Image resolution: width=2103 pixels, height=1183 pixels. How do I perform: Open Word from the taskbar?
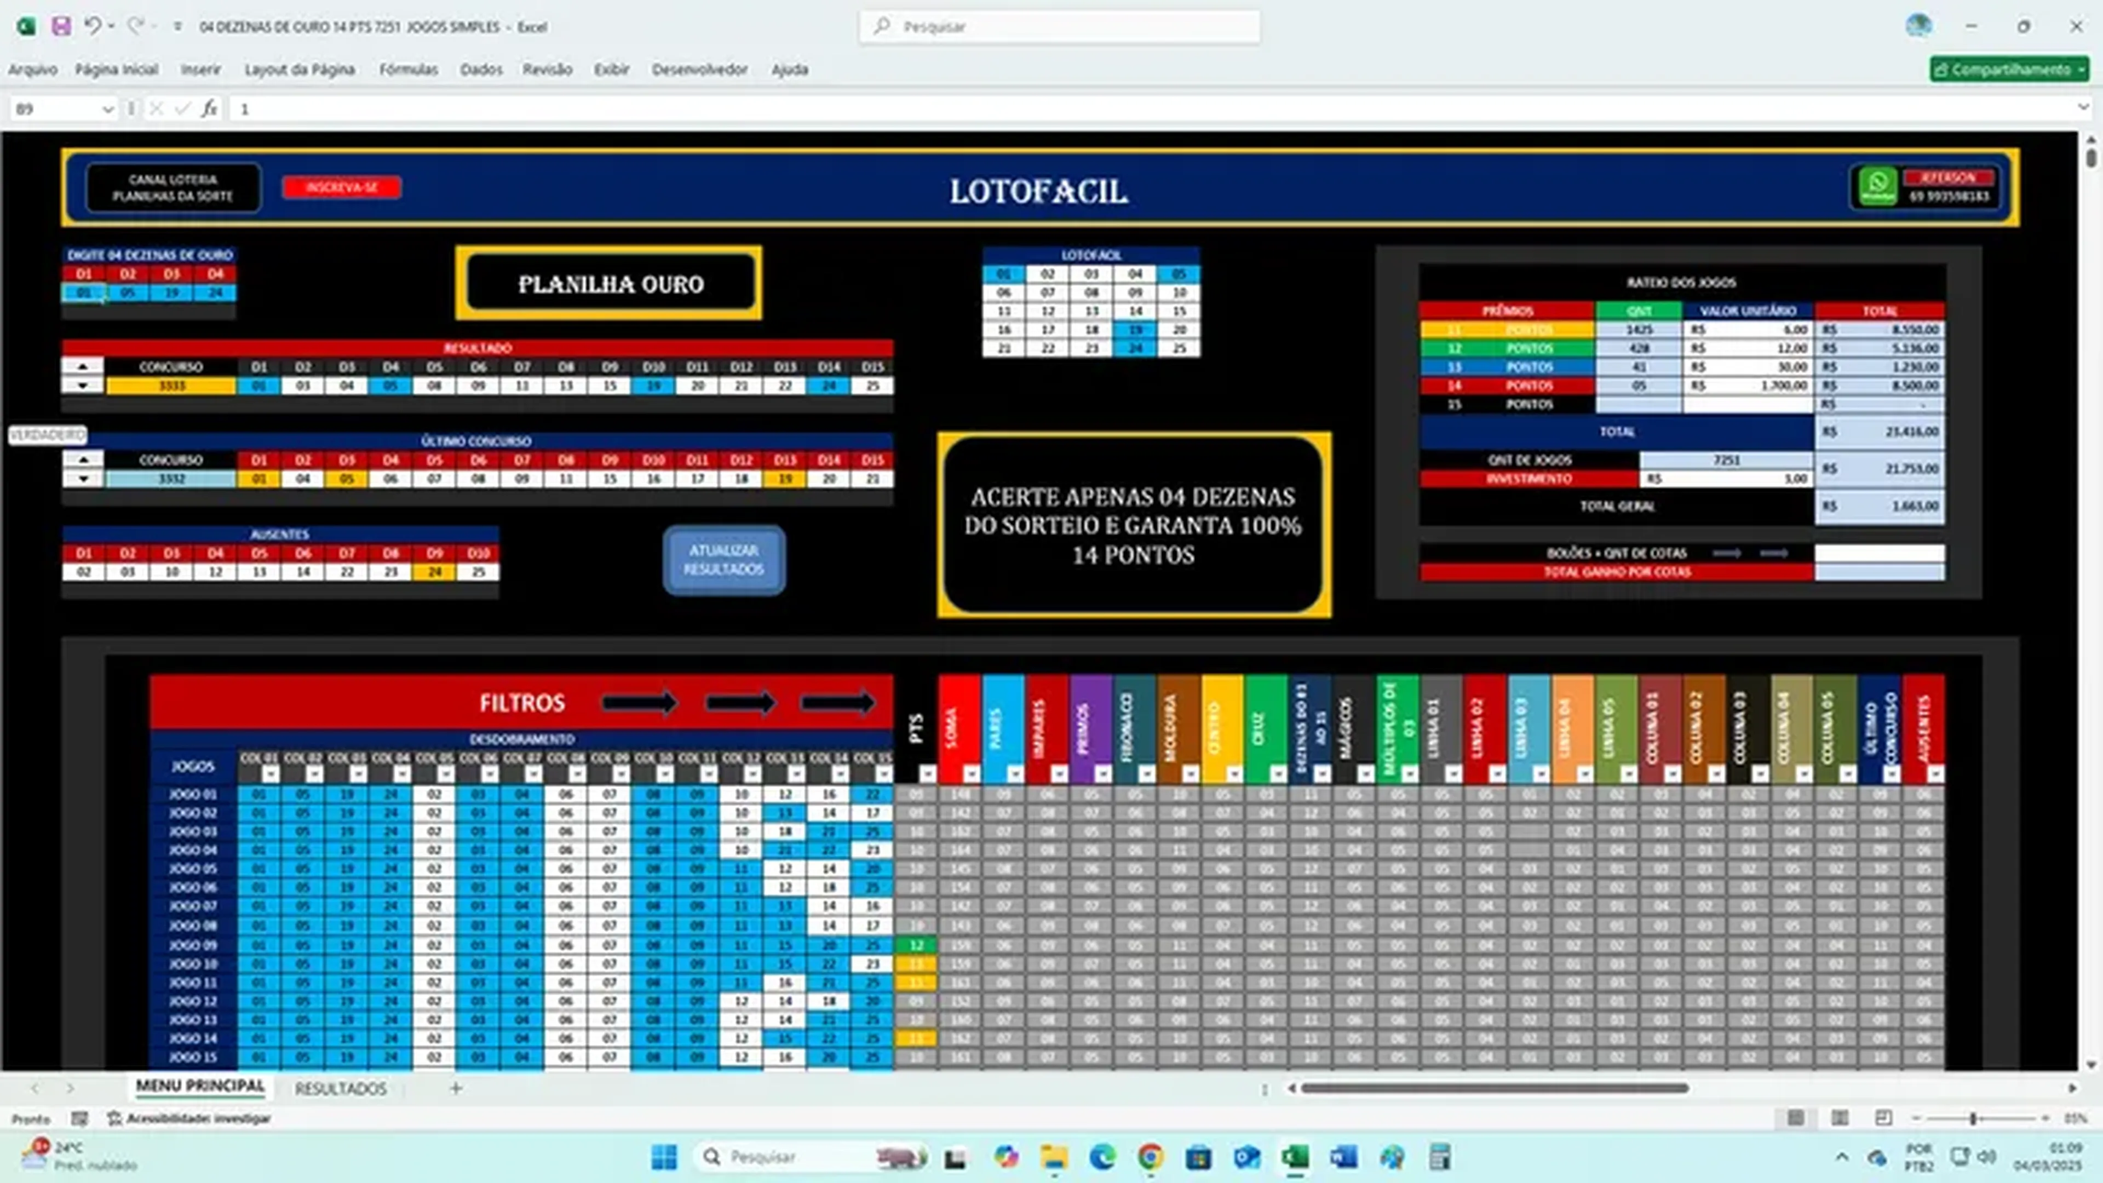coord(1343,1157)
